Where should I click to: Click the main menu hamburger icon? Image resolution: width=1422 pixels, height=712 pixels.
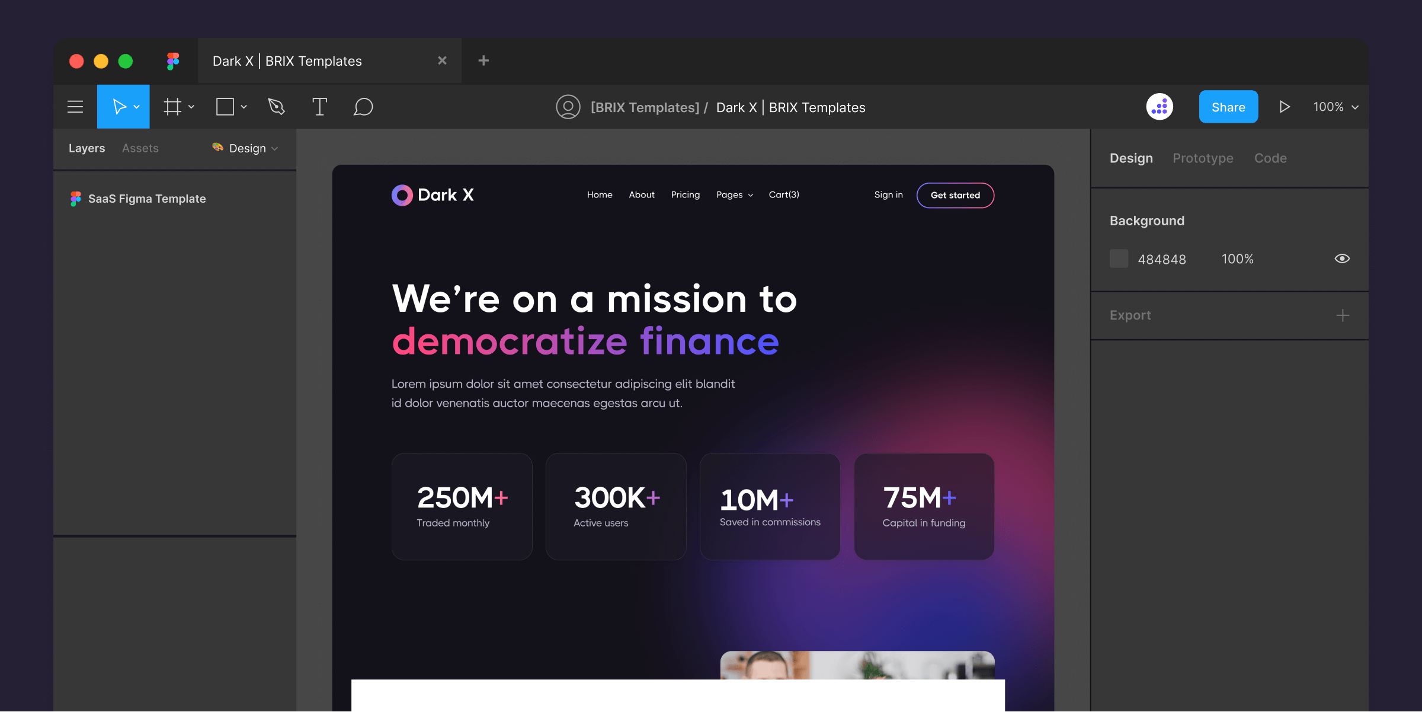point(75,106)
